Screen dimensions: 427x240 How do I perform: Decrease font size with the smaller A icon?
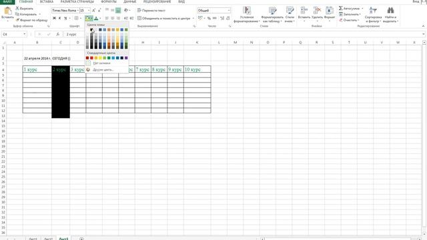[x=99, y=11]
